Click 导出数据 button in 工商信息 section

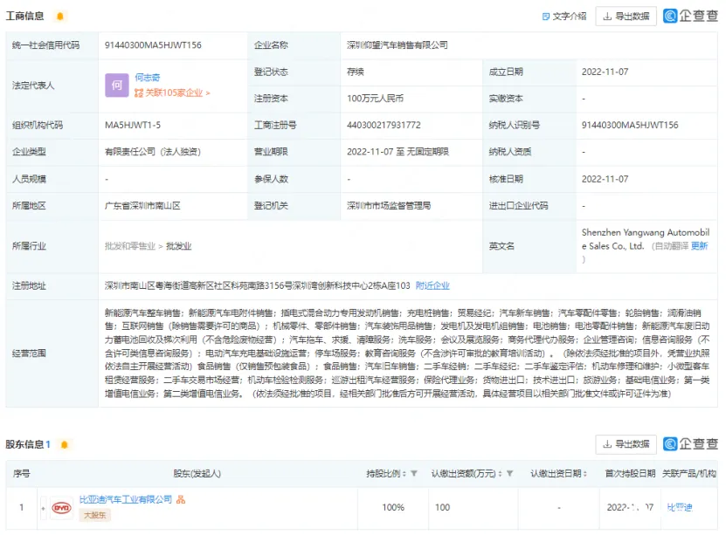click(626, 17)
